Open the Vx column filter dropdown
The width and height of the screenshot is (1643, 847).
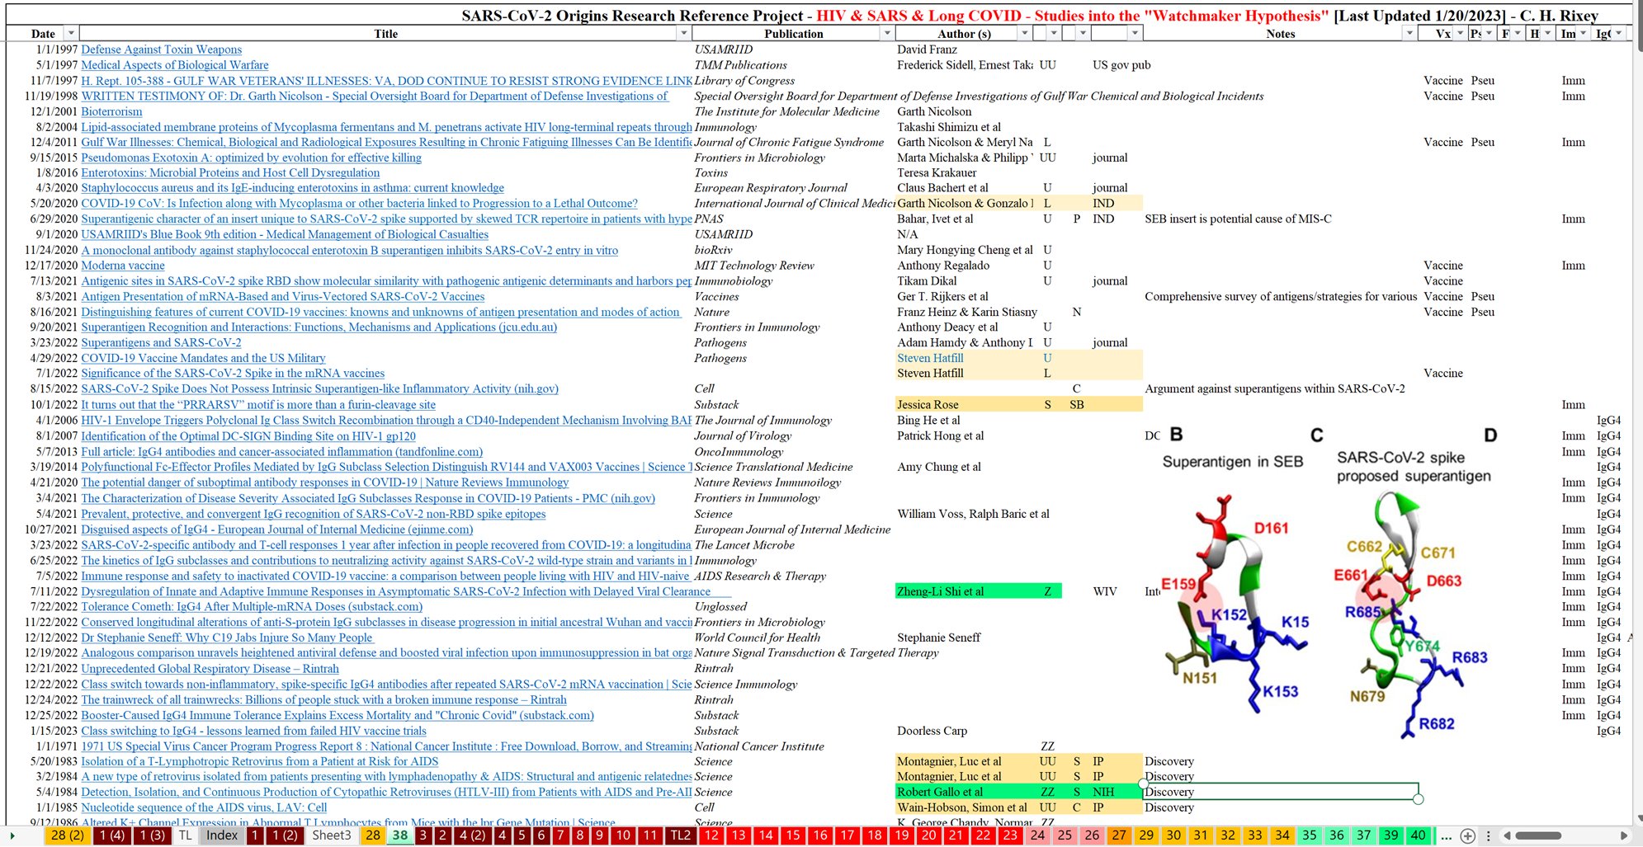1459,33
